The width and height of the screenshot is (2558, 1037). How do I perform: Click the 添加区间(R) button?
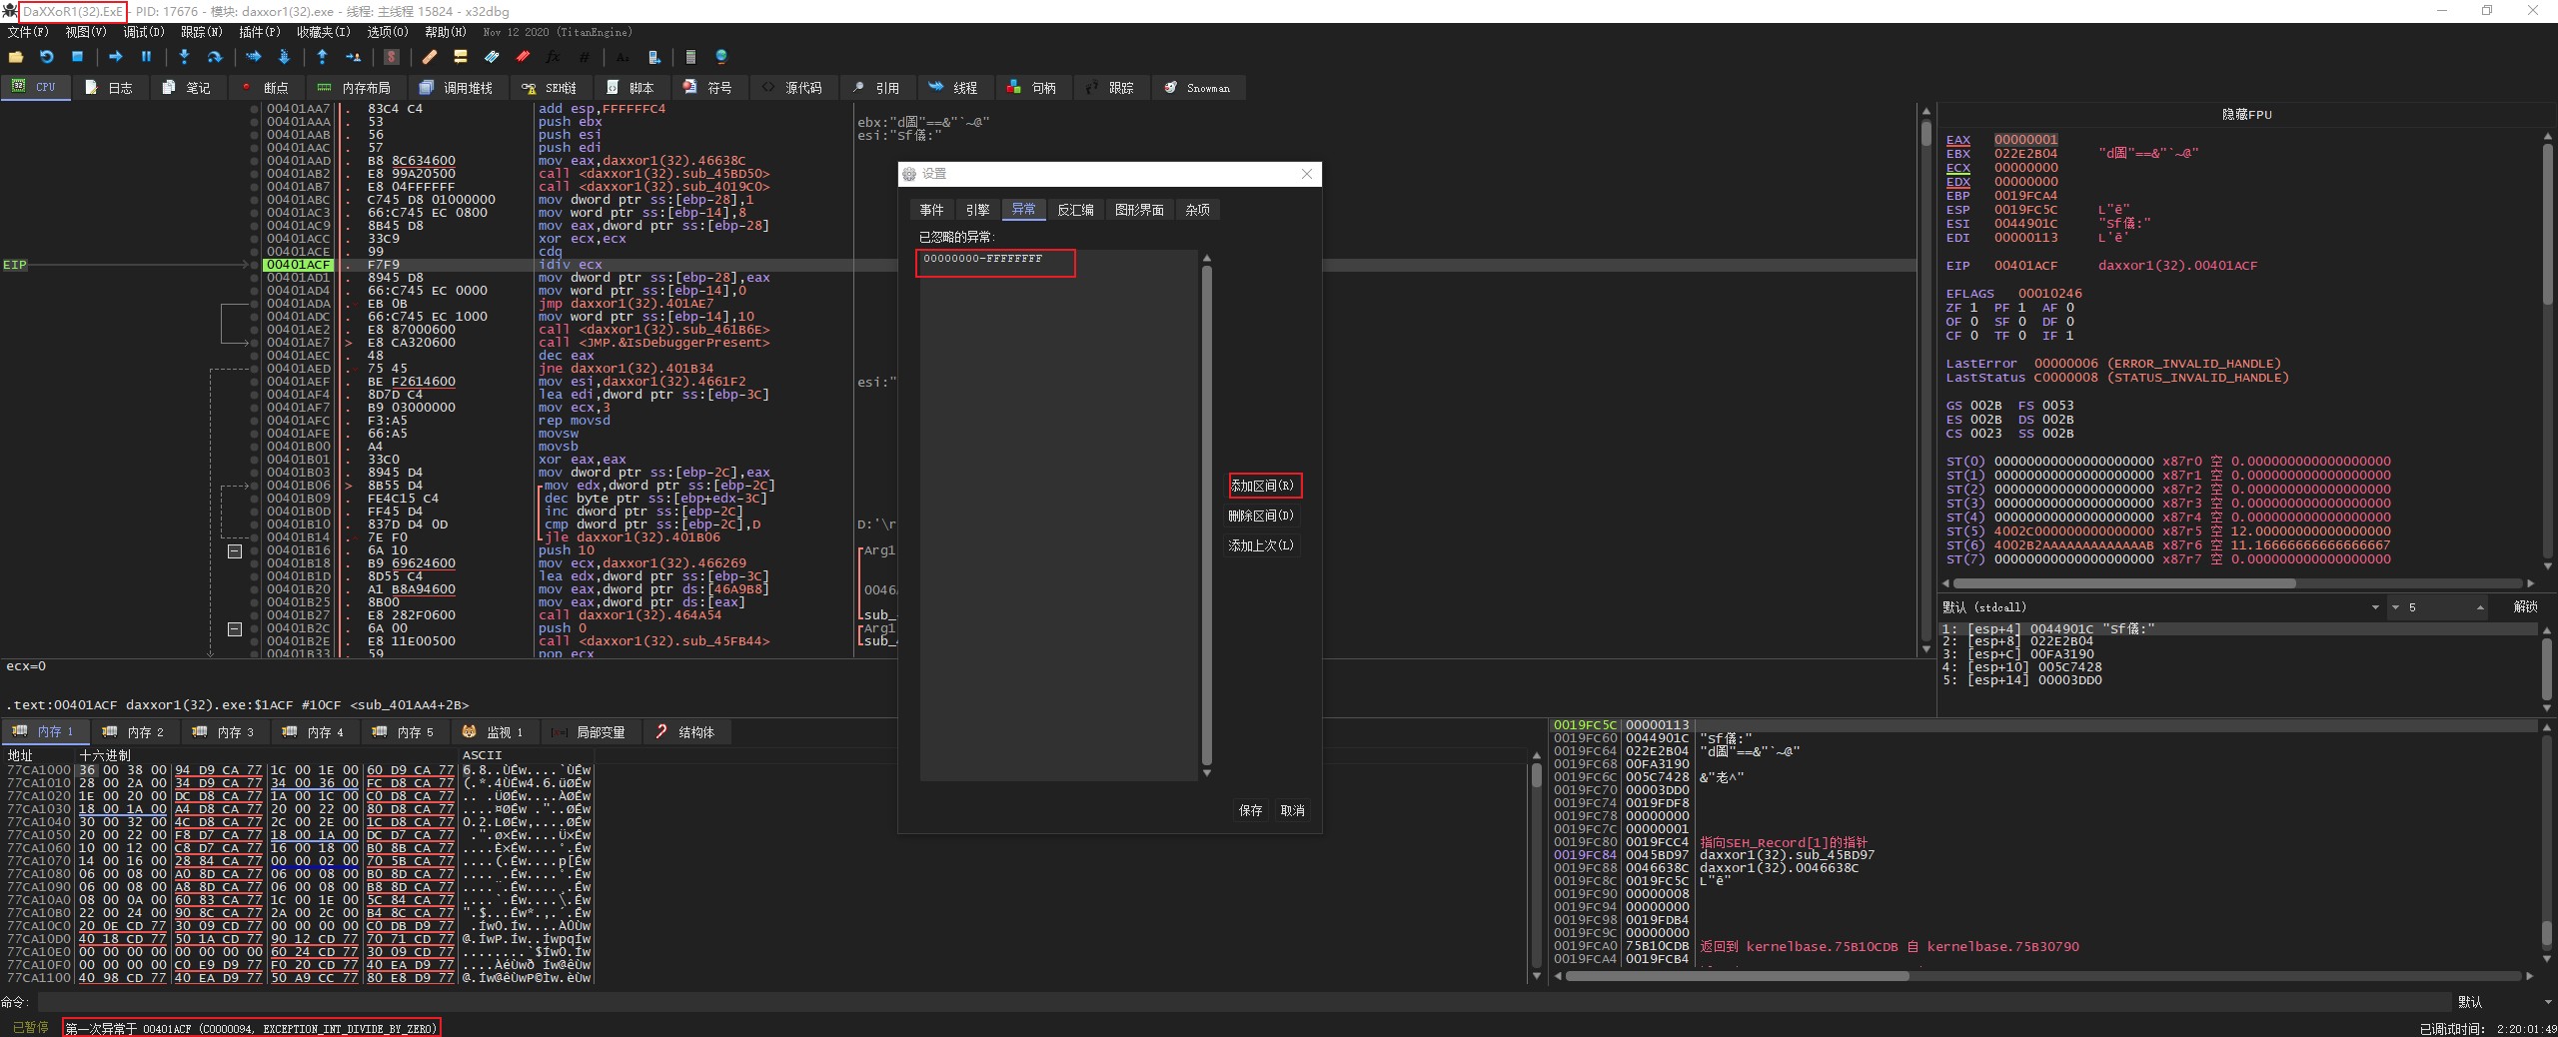pyautogui.click(x=1263, y=486)
